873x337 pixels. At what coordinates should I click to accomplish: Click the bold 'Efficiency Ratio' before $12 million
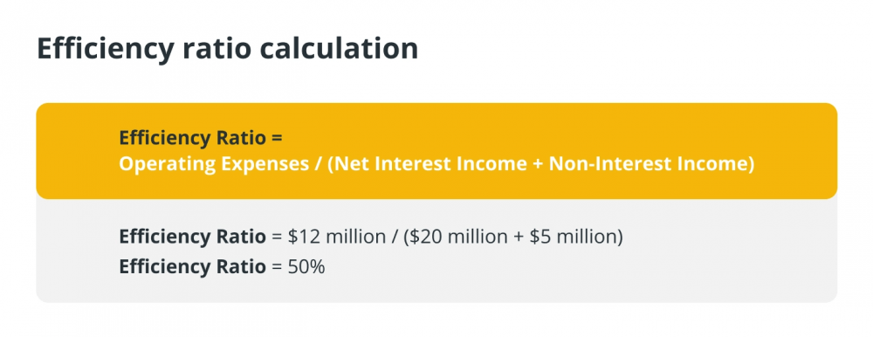tap(193, 237)
